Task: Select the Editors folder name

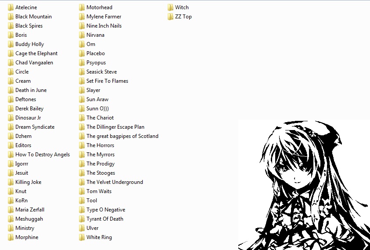Action: click(23, 145)
